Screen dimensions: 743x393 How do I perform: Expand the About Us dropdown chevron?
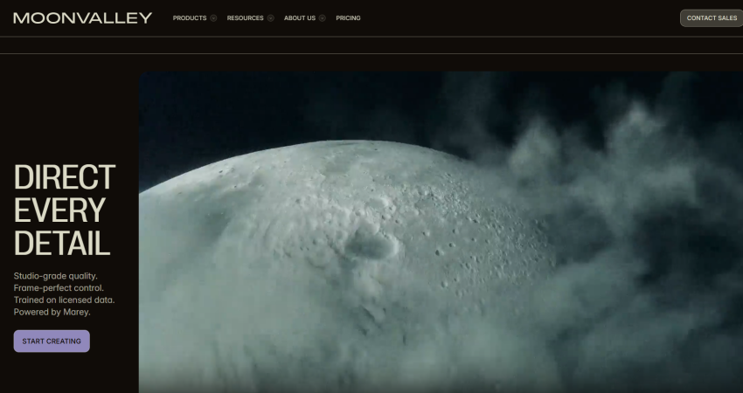tap(323, 18)
